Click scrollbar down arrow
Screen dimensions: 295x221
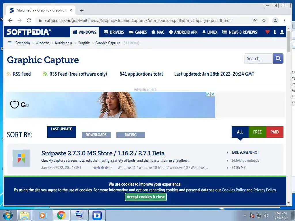coord(288,203)
